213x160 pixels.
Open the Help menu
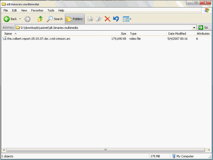coord(61,10)
